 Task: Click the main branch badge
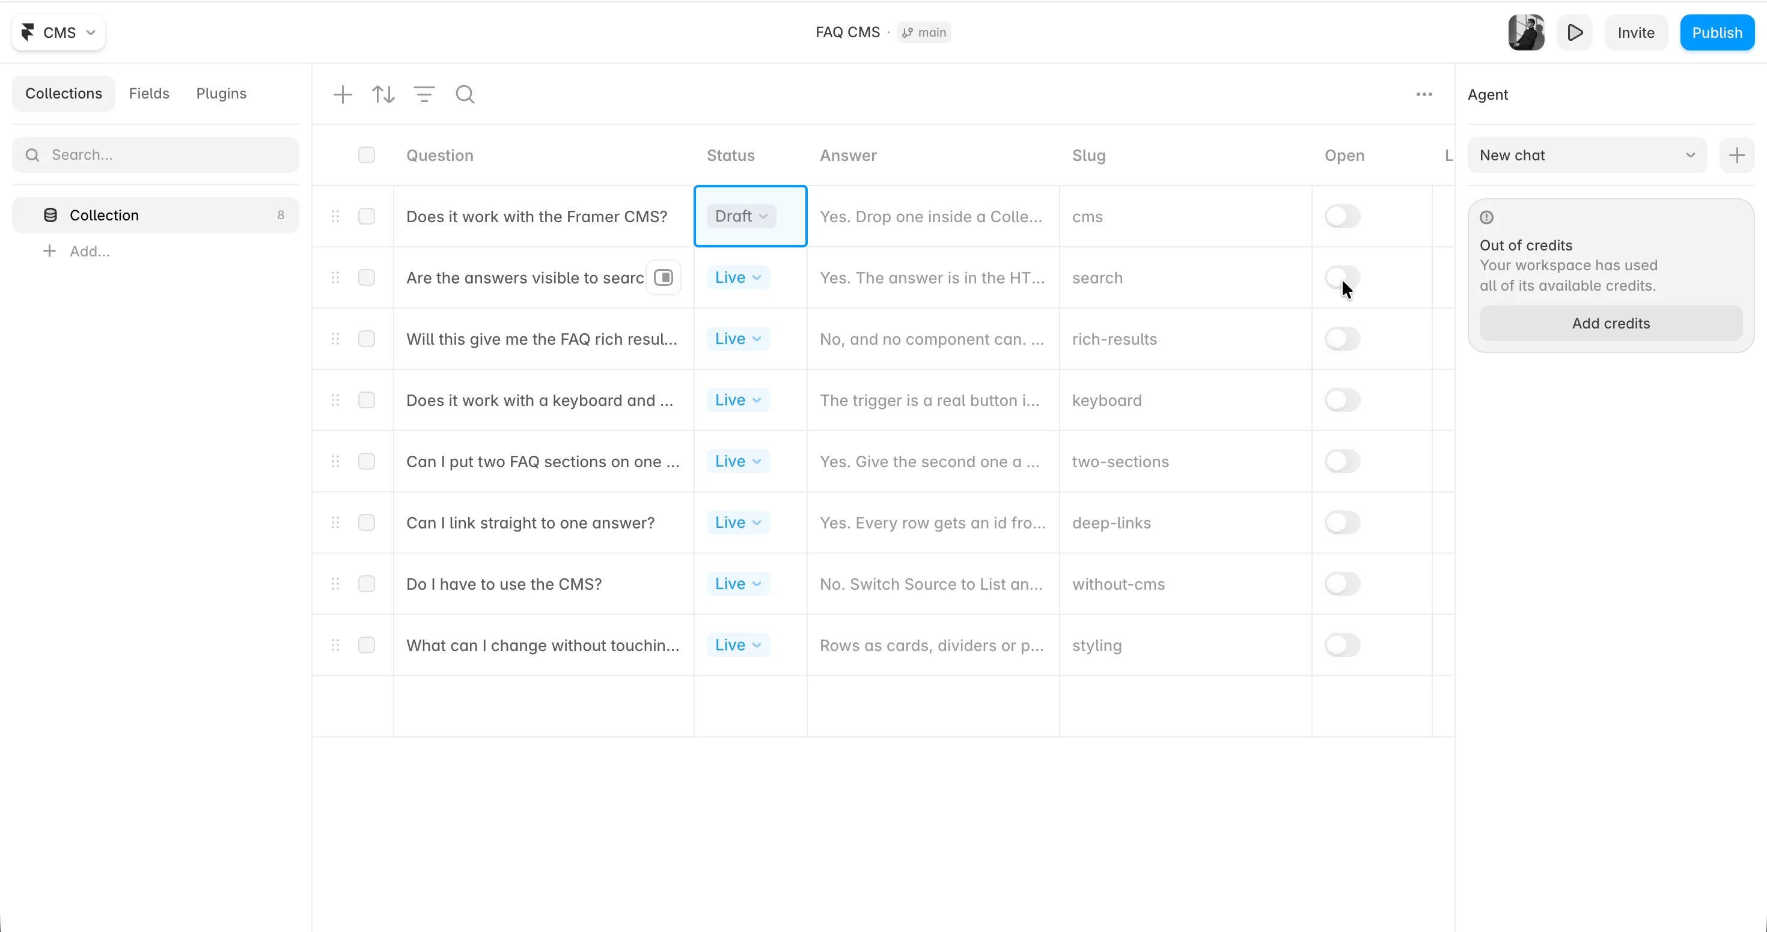pos(923,32)
